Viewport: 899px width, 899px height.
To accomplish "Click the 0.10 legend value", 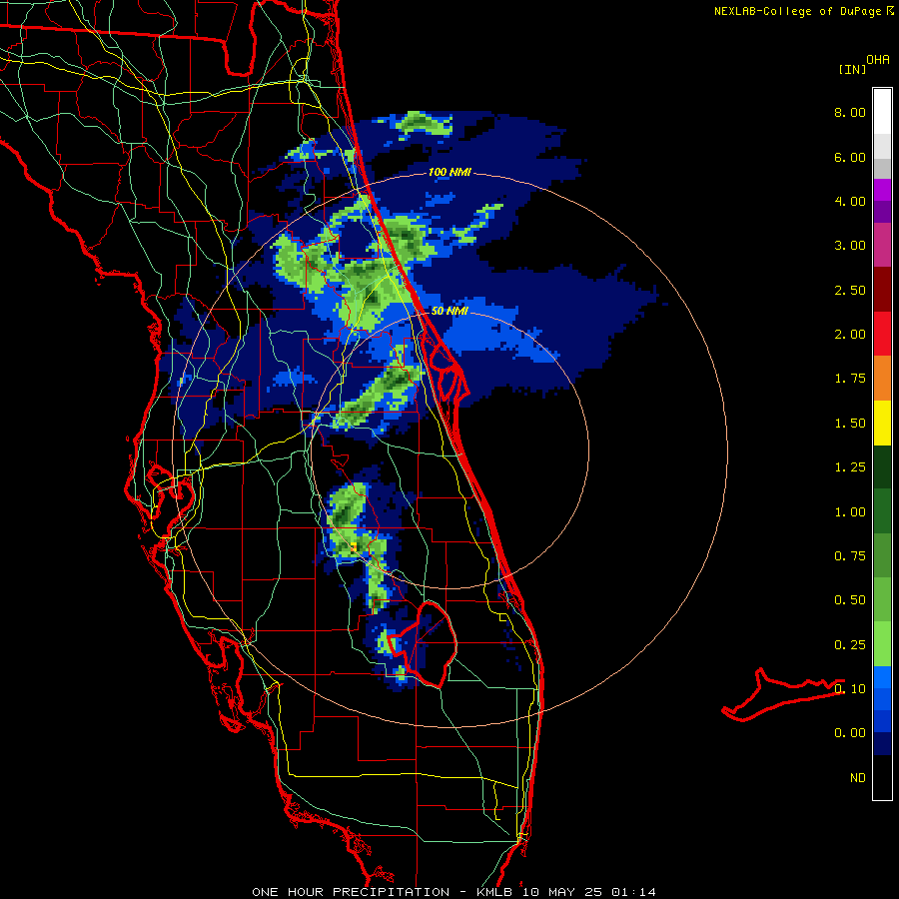I will pyautogui.click(x=850, y=689).
